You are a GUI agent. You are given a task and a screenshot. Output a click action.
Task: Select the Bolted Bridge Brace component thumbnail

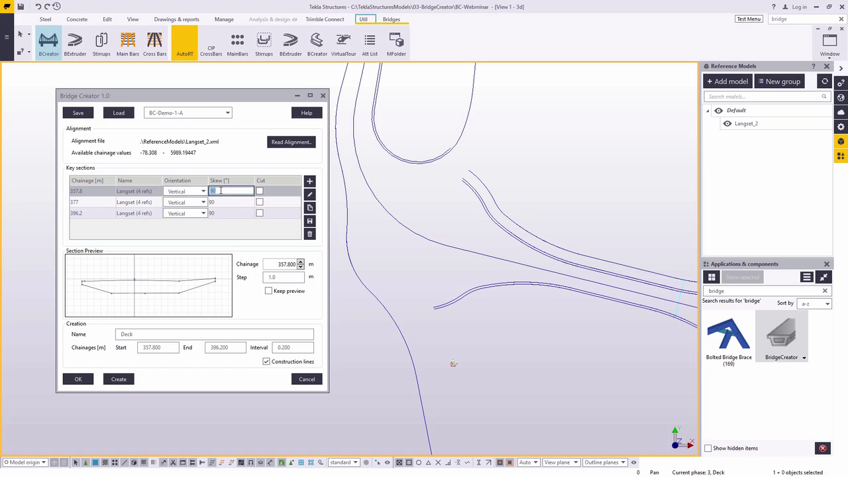729,333
